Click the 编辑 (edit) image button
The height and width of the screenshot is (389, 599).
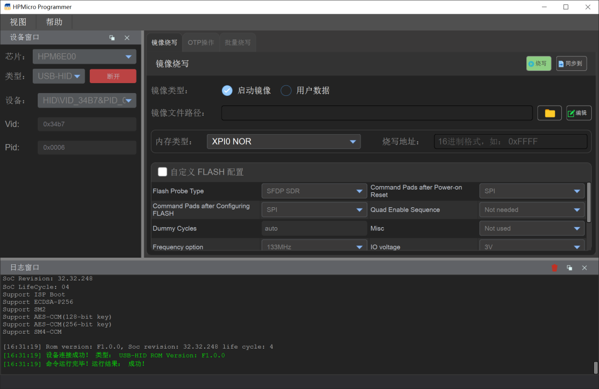(x=578, y=113)
